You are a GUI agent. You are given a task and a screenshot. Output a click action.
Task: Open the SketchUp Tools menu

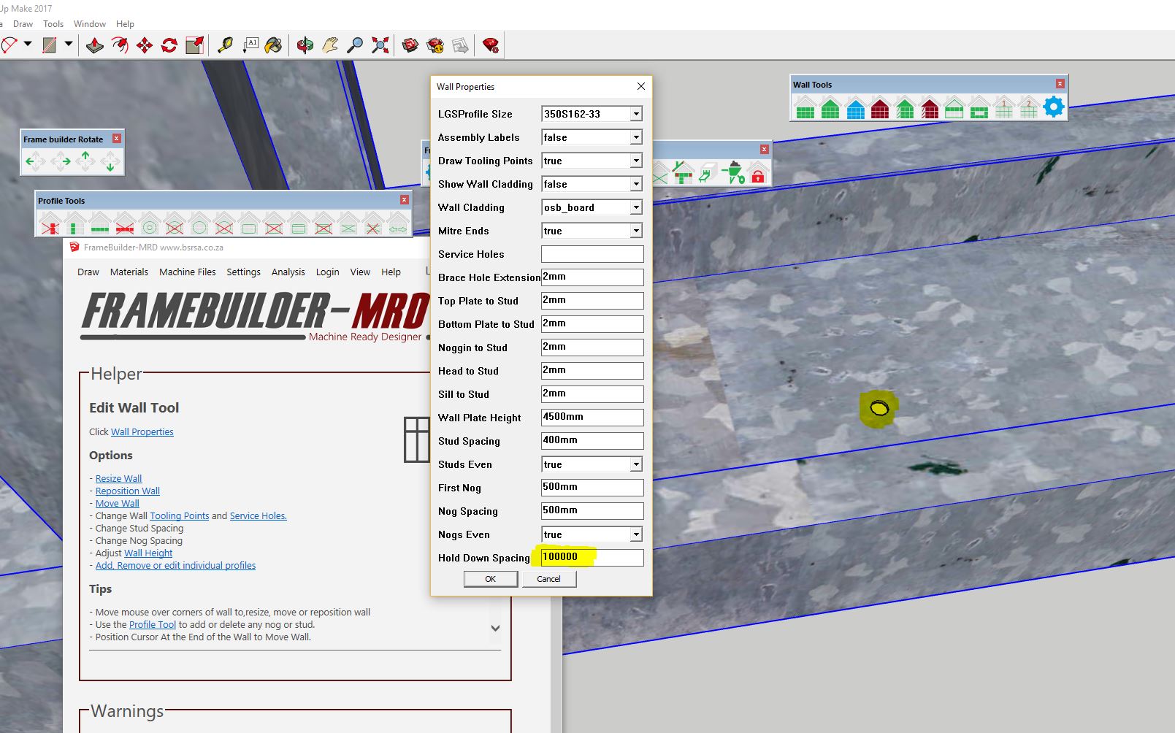(53, 24)
